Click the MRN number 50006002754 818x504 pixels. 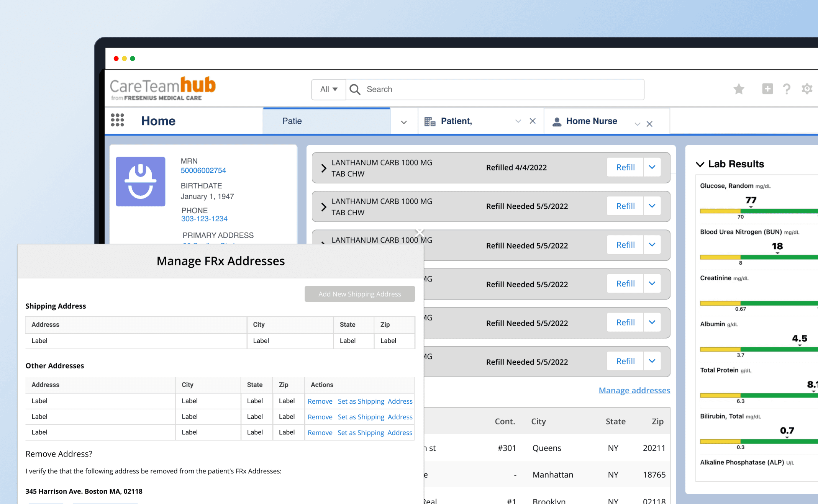pos(203,170)
